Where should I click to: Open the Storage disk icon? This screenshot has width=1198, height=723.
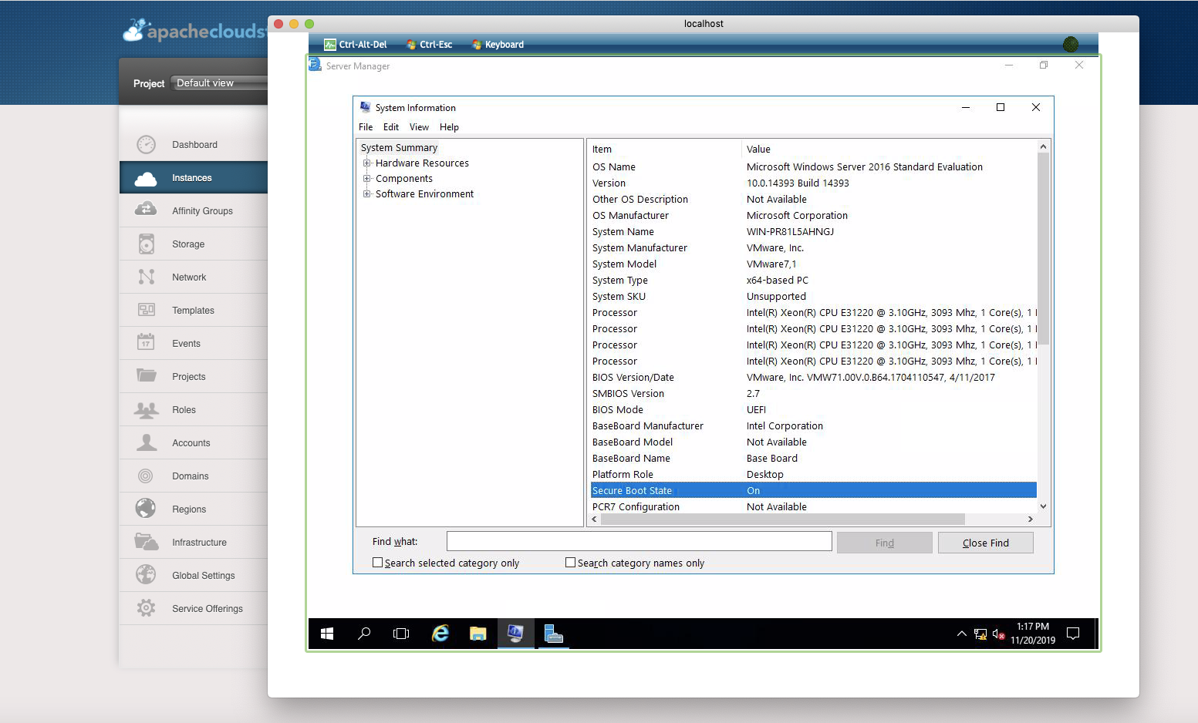click(146, 244)
